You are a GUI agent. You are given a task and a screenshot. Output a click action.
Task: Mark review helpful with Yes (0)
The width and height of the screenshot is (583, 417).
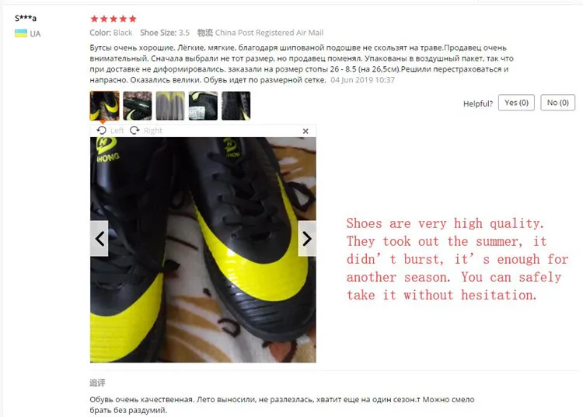pos(516,103)
